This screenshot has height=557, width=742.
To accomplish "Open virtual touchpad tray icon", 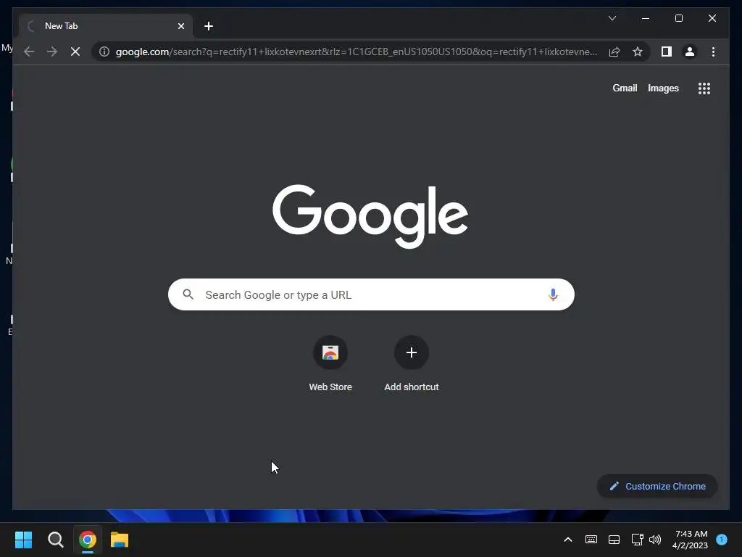I will point(614,540).
